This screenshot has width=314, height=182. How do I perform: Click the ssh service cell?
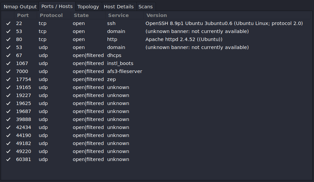point(111,23)
